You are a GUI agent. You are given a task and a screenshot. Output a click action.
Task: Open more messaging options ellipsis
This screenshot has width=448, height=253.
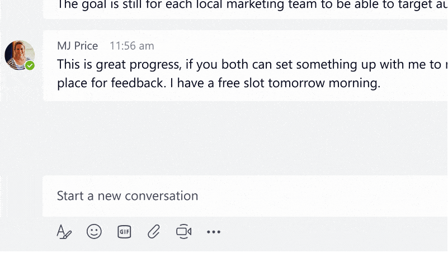214,232
